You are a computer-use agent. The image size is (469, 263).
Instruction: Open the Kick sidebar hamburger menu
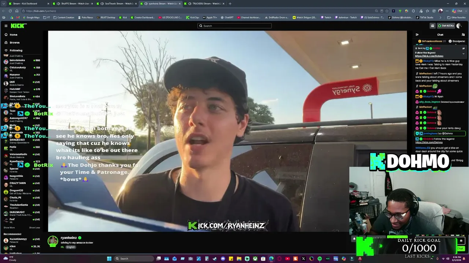click(x=6, y=26)
